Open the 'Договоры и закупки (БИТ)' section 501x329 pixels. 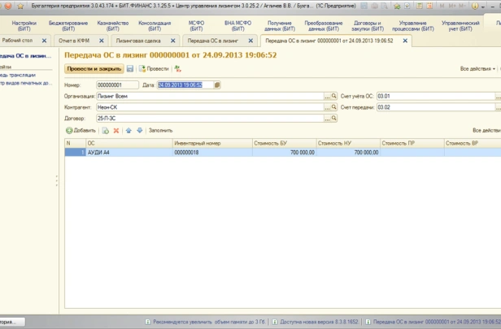[368, 24]
